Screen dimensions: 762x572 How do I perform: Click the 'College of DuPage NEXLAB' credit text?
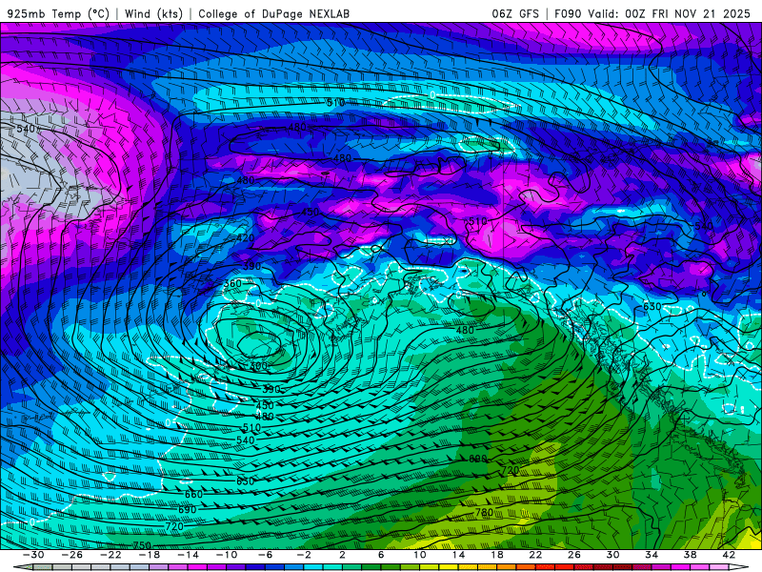(273, 13)
